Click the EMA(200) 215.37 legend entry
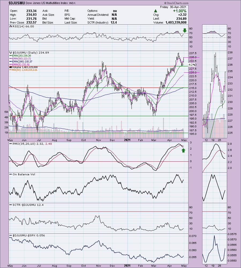 tap(21, 61)
